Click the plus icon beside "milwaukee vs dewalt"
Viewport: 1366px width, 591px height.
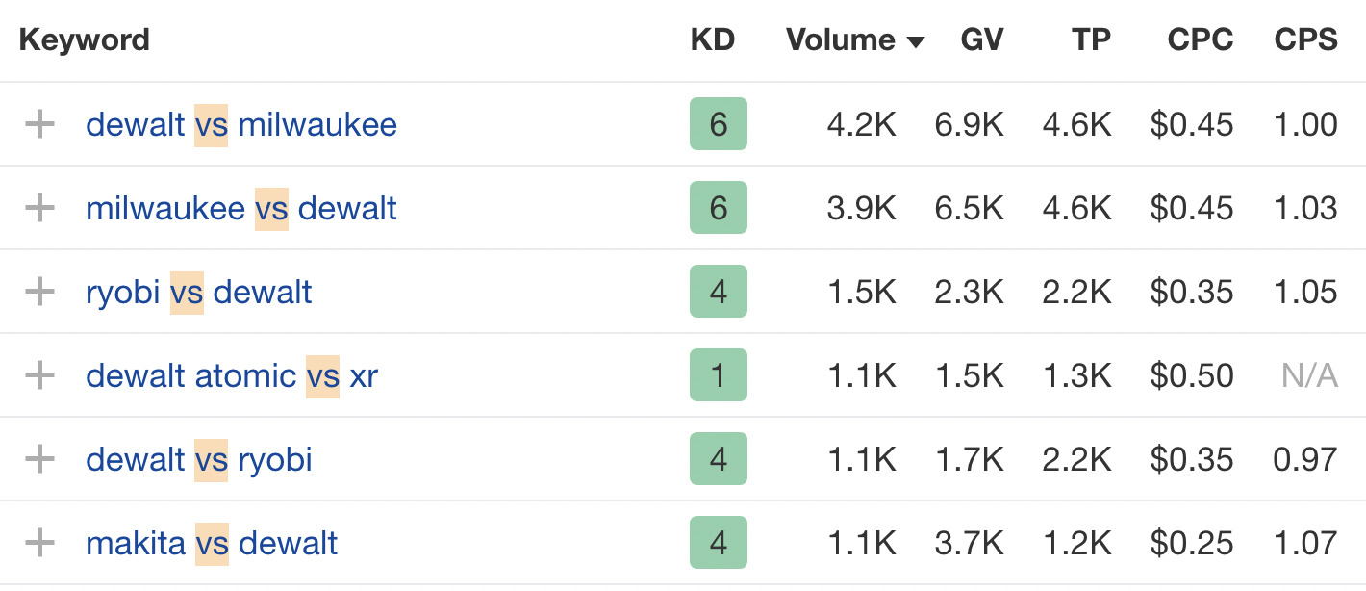pyautogui.click(x=39, y=208)
